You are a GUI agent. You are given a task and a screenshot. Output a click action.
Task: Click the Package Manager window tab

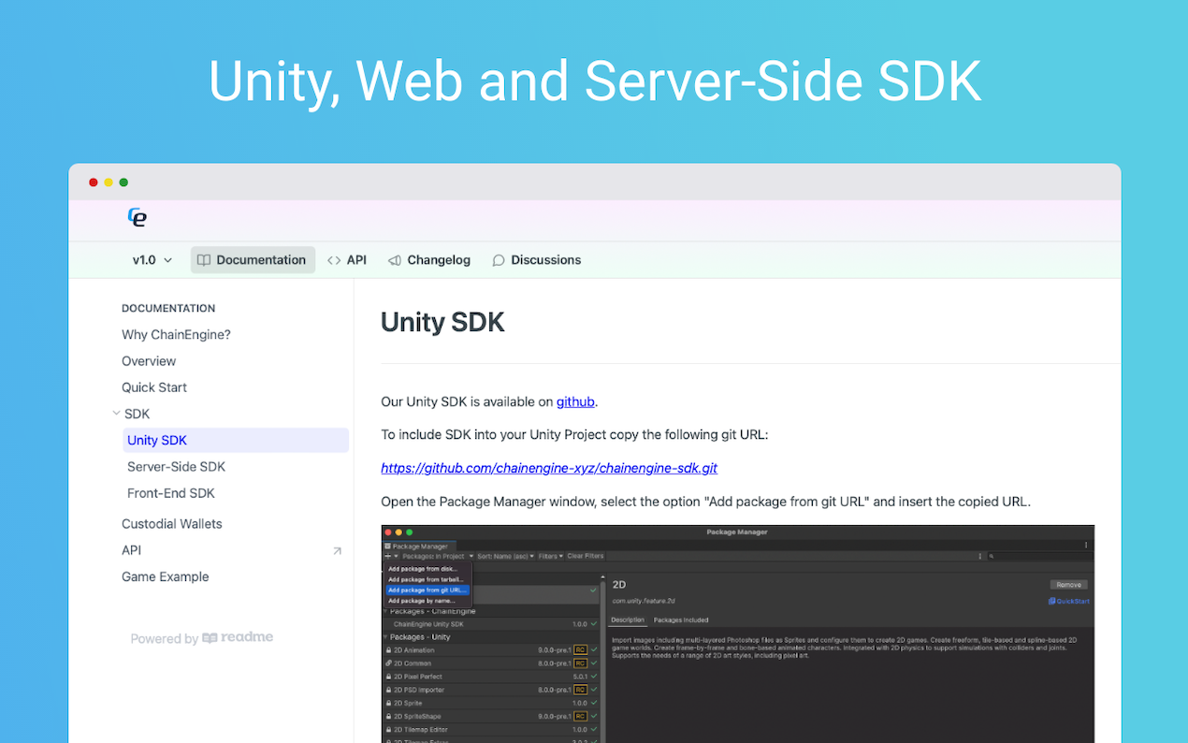[419, 546]
